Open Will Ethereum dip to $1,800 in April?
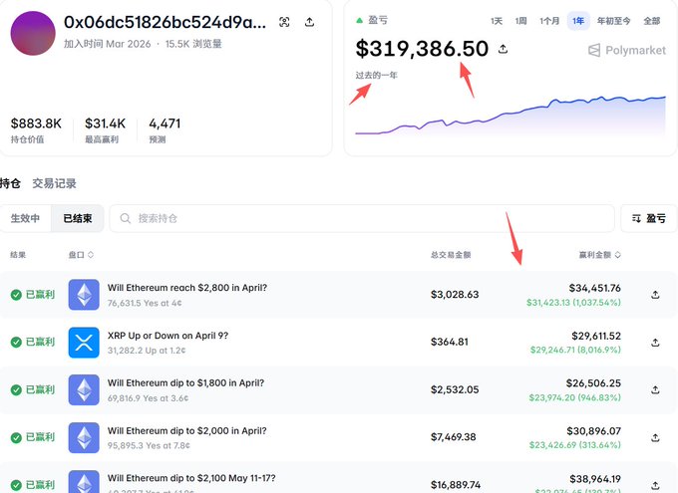This screenshot has height=493, width=678. pos(185,382)
